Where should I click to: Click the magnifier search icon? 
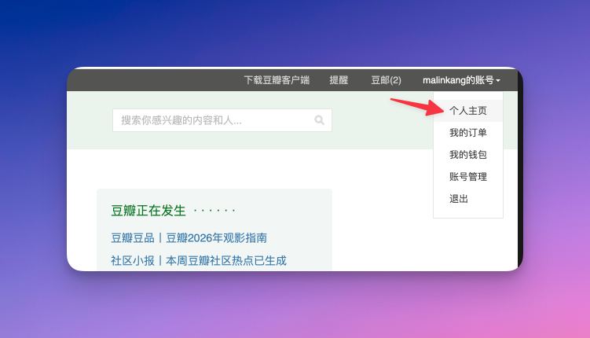click(x=319, y=120)
